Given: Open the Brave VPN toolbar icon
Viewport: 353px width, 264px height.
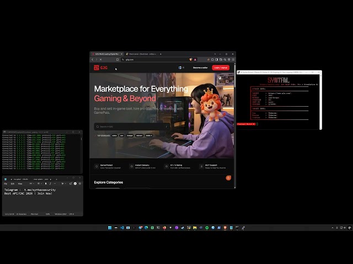Looking at the screenshot, I should [229, 59].
